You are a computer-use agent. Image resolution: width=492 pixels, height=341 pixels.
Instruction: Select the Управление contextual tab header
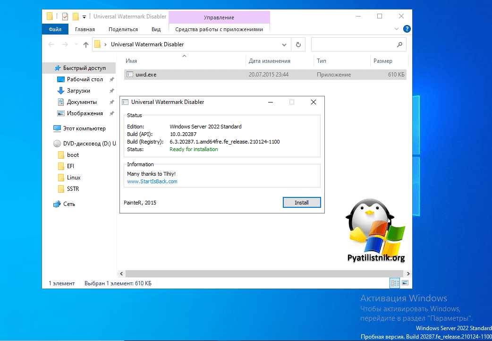219,17
